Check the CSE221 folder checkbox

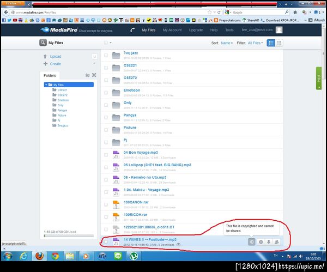point(106,68)
